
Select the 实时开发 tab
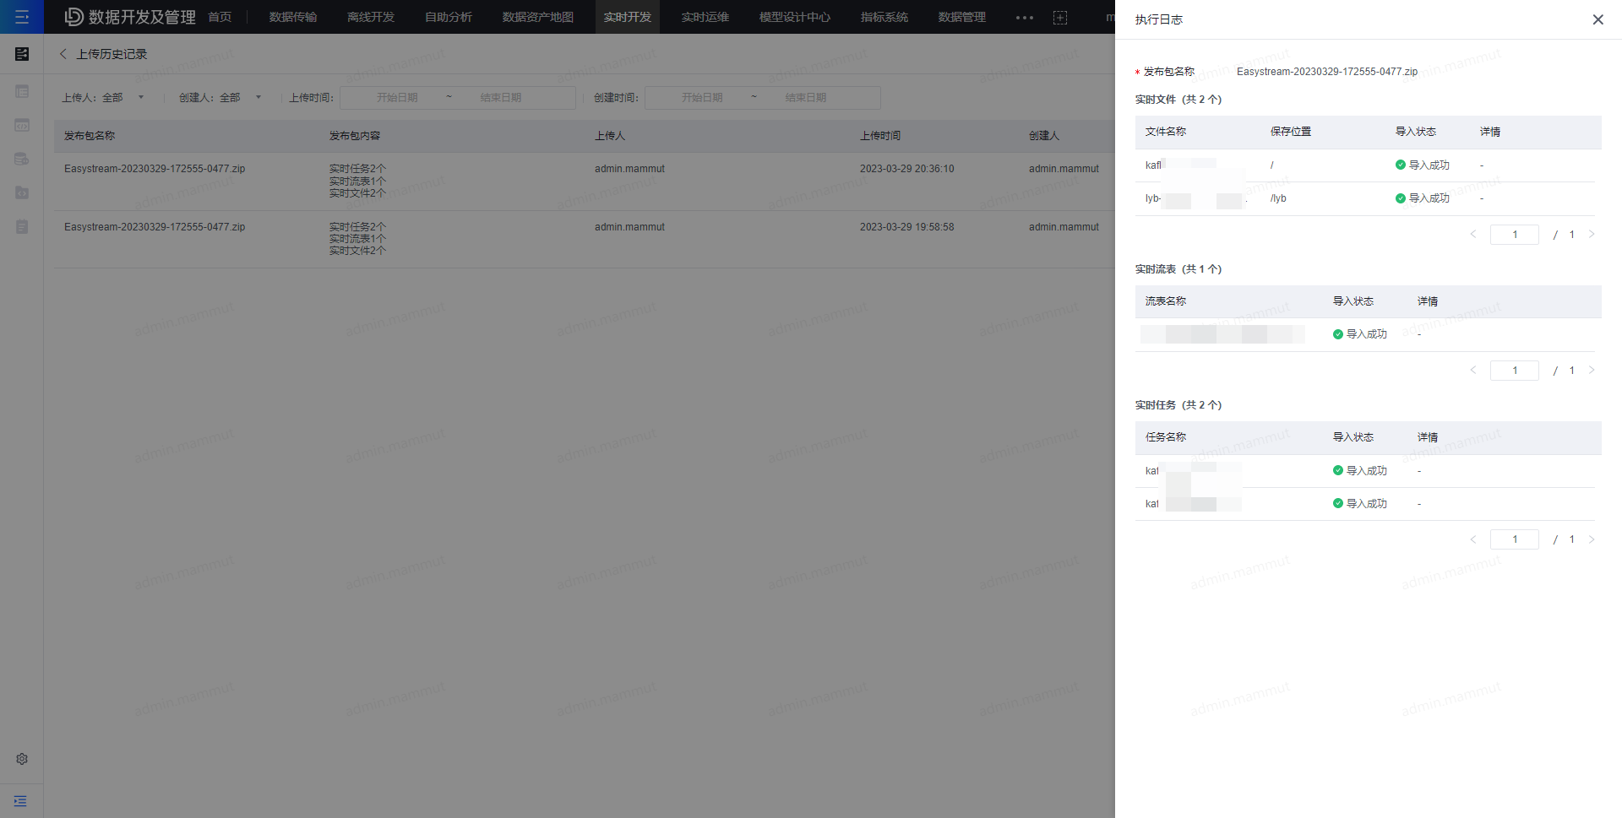point(628,17)
